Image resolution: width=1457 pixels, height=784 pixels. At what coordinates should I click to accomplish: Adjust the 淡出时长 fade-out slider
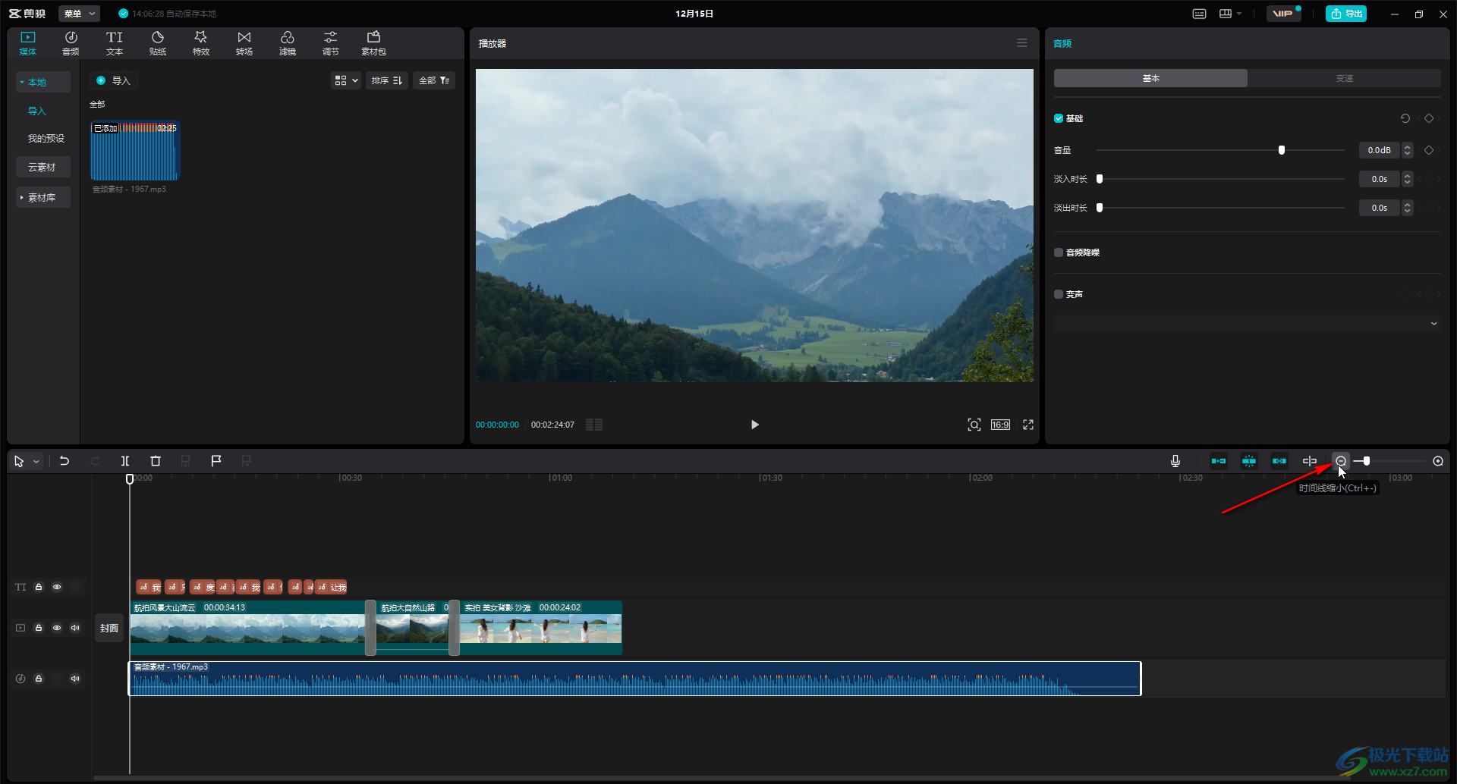coord(1100,208)
